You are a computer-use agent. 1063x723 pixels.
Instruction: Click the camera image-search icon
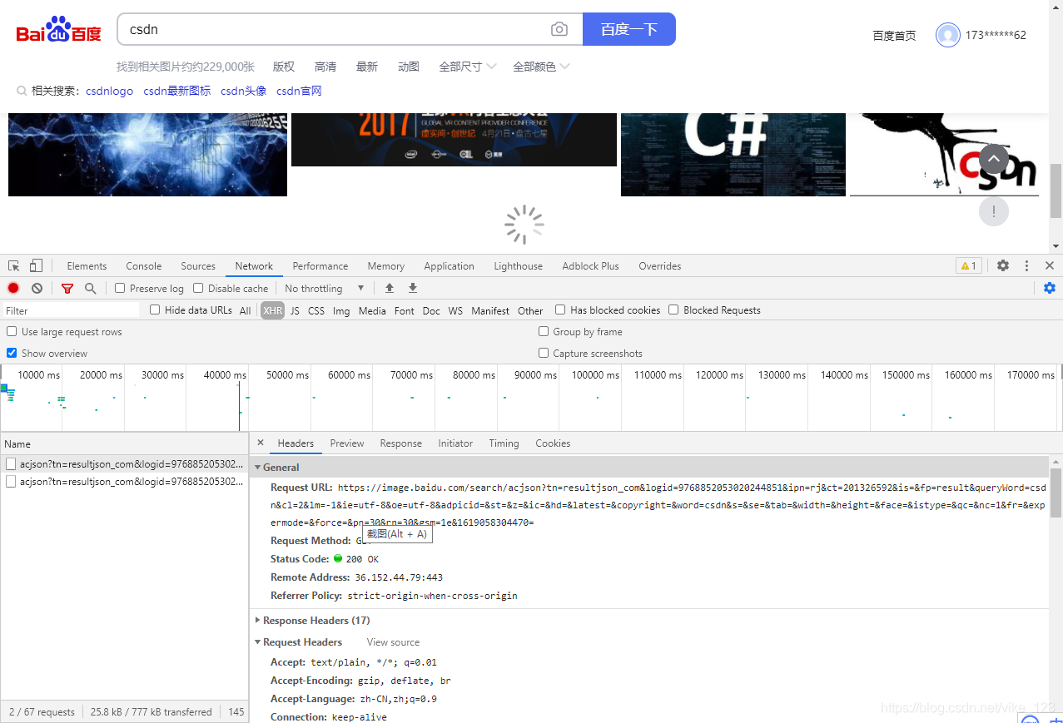[x=559, y=29]
